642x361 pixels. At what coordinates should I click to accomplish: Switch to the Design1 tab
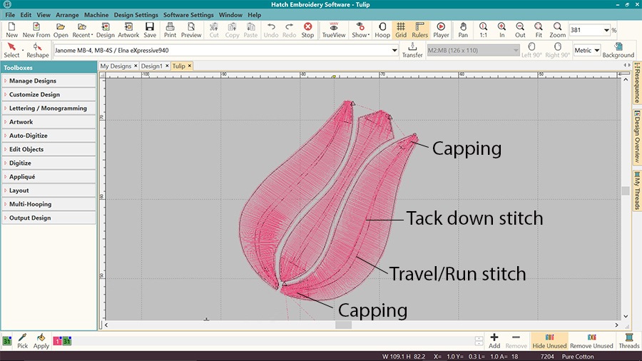coord(151,66)
